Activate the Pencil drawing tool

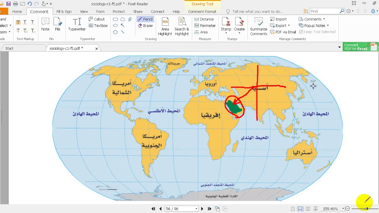tap(145, 19)
